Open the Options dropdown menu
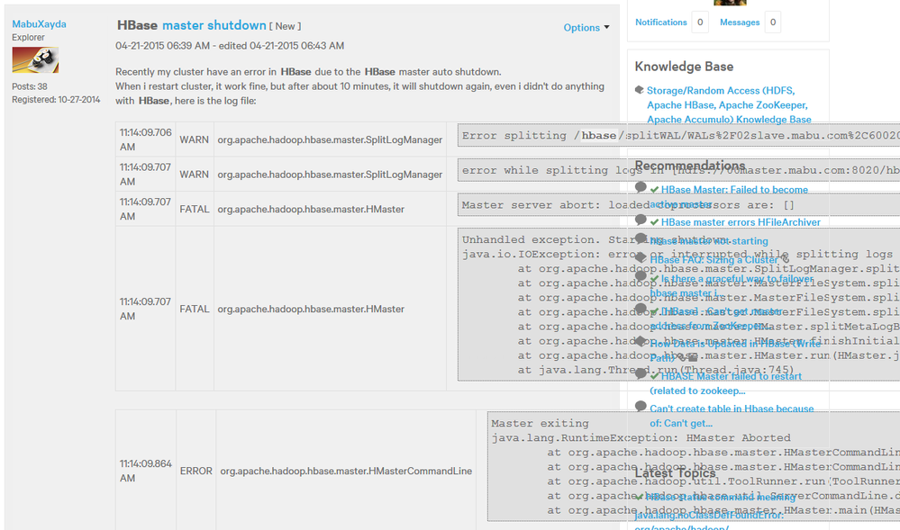Screen dimensions: 900x530 point(586,28)
